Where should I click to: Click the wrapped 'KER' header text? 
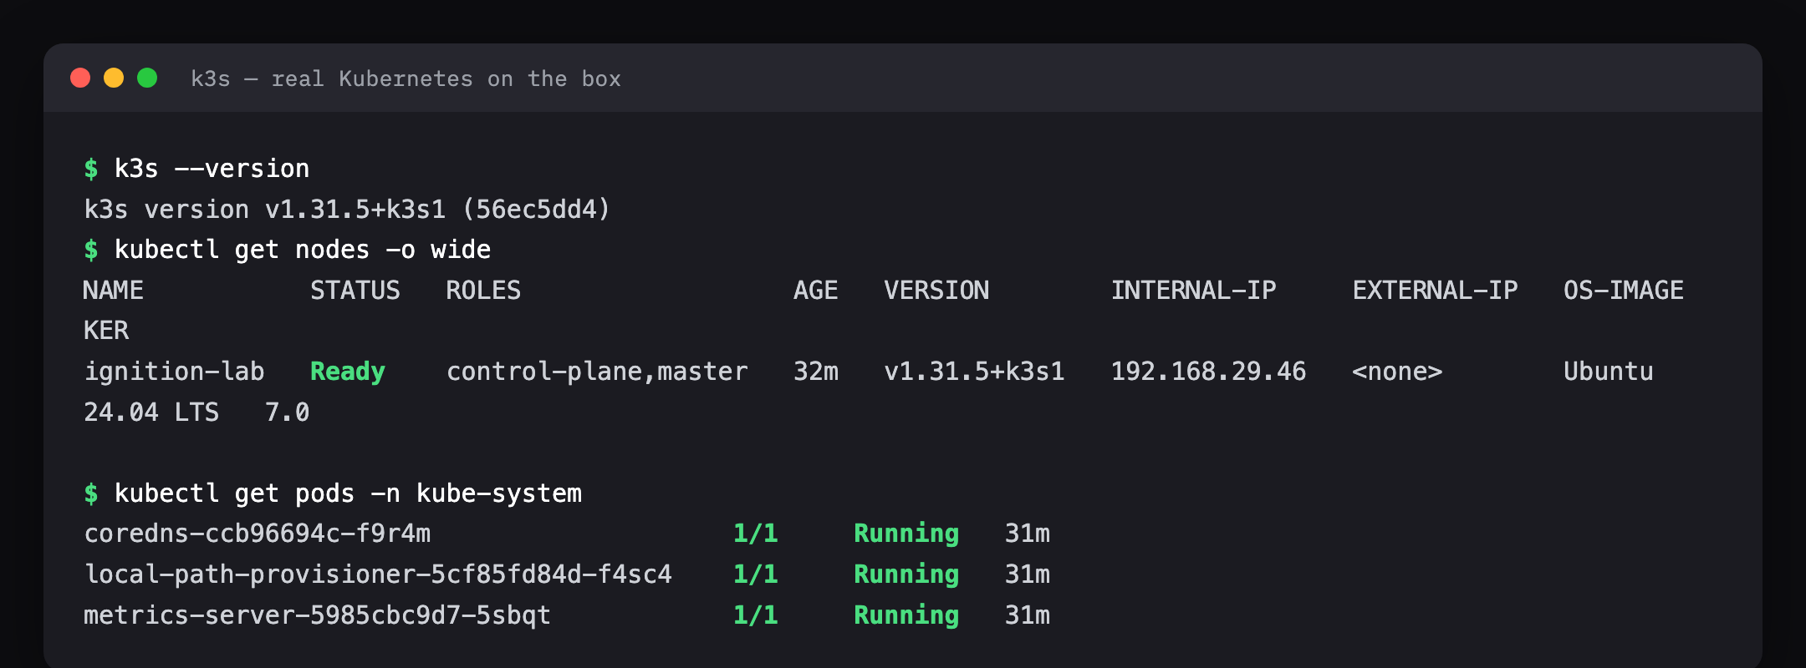point(106,331)
